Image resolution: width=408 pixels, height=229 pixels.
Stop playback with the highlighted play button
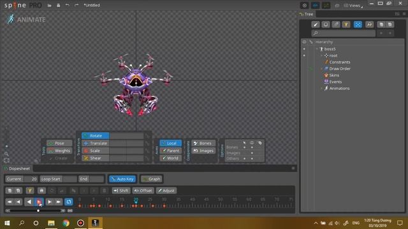tap(39, 202)
